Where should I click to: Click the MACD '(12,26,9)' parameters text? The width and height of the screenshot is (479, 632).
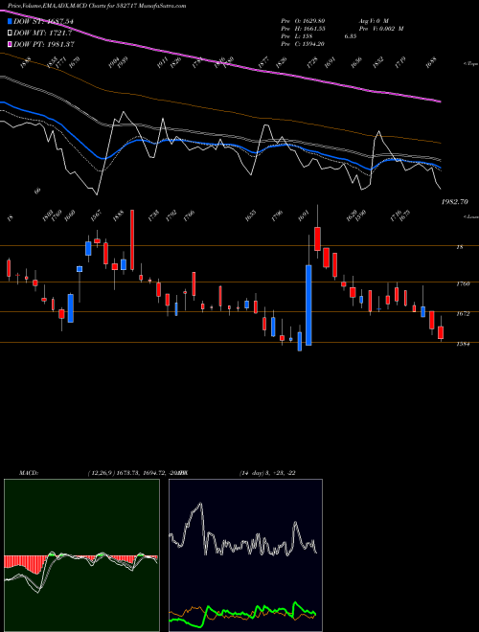pos(101,473)
